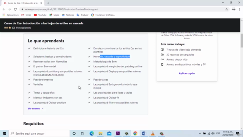Viewport: 243px width, 137px height.
Task: Click the vertical page scrollbar thumb
Action: pyautogui.click(x=241, y=40)
